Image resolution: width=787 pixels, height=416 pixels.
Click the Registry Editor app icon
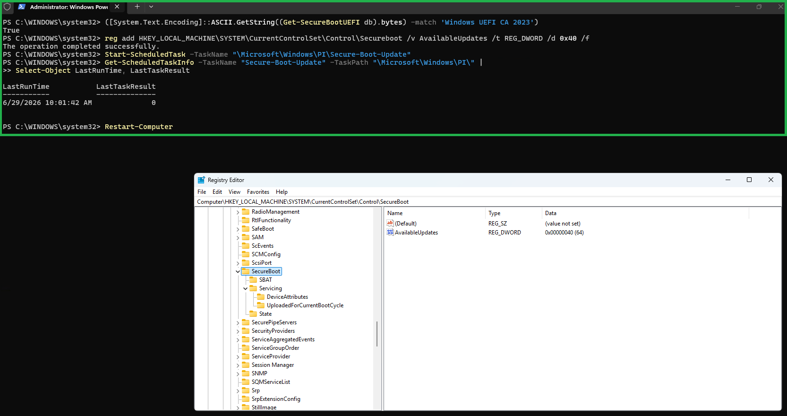click(201, 180)
